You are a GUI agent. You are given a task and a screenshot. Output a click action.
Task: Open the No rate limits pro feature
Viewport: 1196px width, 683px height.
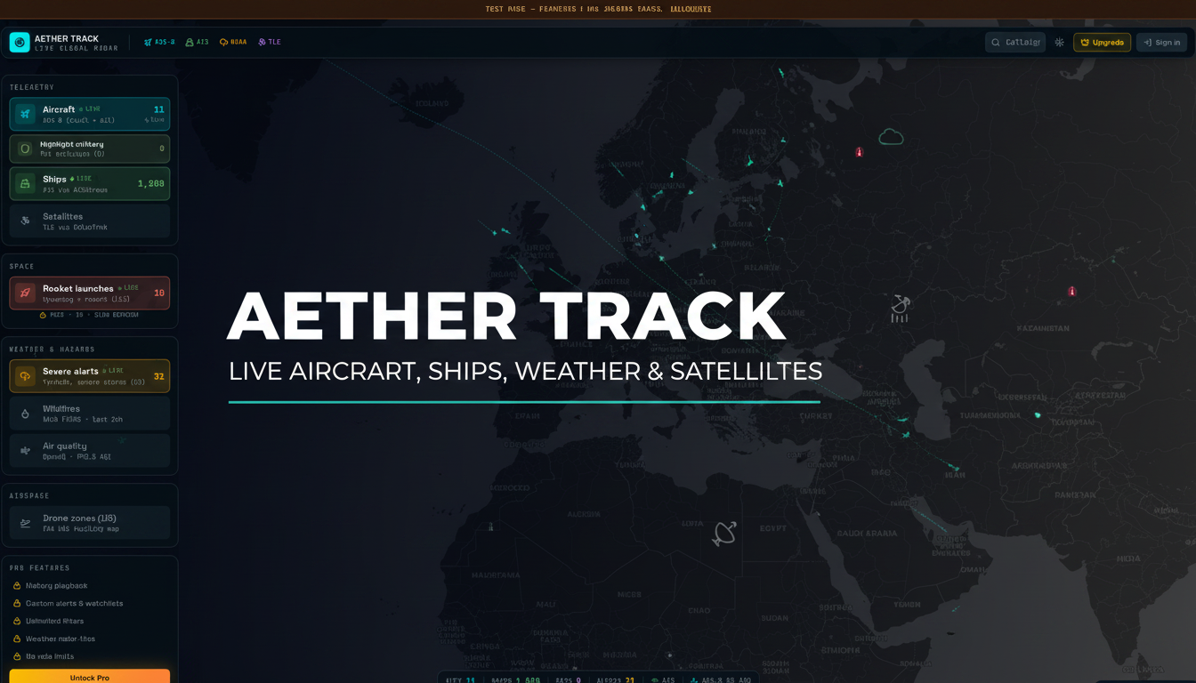(44, 657)
